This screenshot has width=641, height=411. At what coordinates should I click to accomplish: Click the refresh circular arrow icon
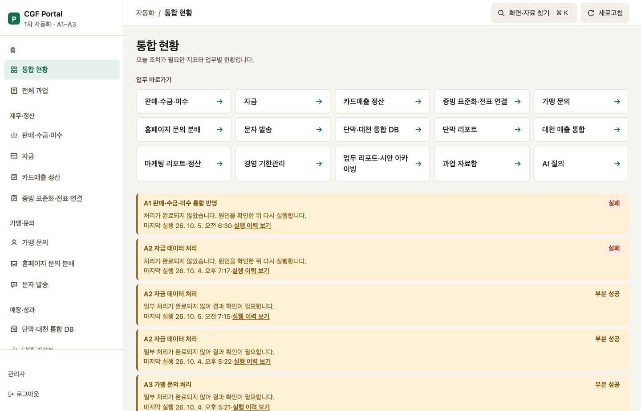point(591,13)
